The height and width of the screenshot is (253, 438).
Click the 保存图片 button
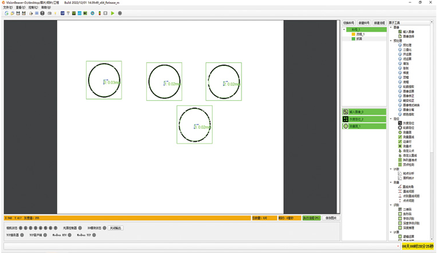coord(331,218)
